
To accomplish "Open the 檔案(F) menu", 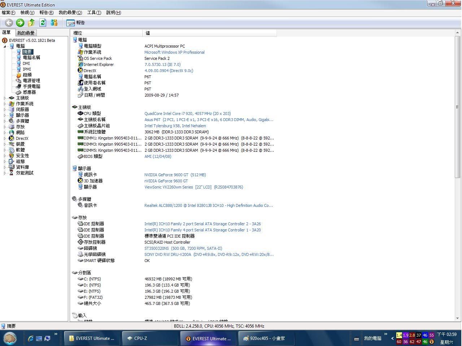I will 8,13.
